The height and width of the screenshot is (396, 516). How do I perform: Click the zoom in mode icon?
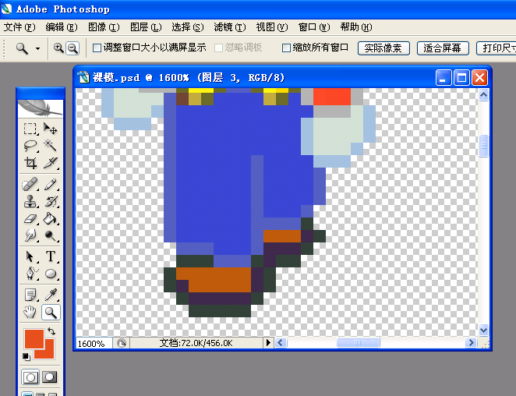tap(58, 48)
